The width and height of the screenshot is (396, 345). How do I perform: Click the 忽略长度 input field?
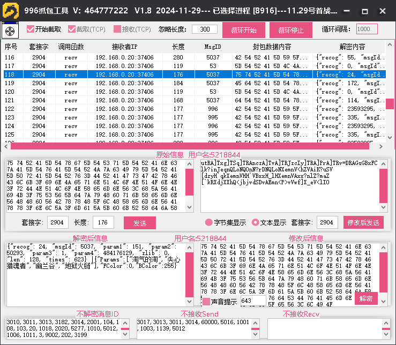coord(204,29)
